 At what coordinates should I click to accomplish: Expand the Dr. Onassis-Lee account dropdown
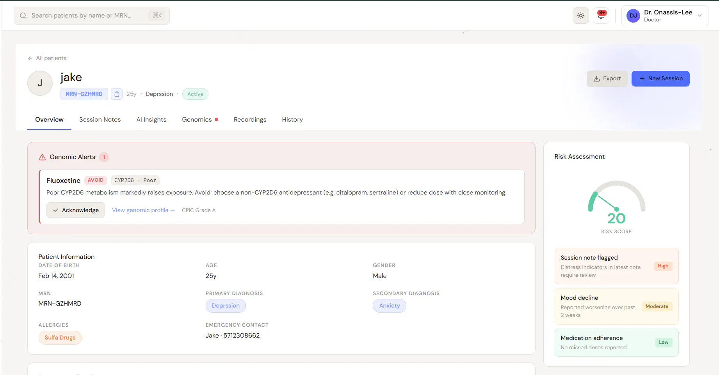(x=700, y=16)
